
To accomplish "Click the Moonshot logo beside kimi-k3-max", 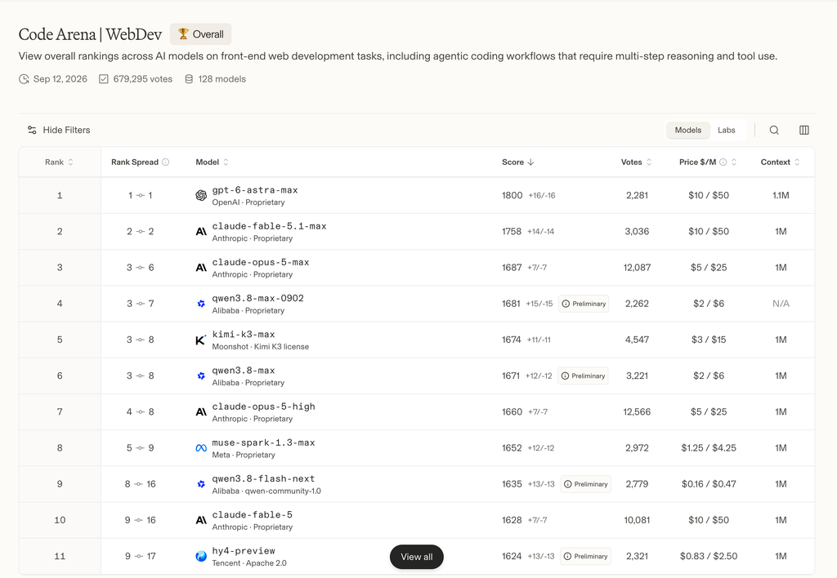I will 201,340.
